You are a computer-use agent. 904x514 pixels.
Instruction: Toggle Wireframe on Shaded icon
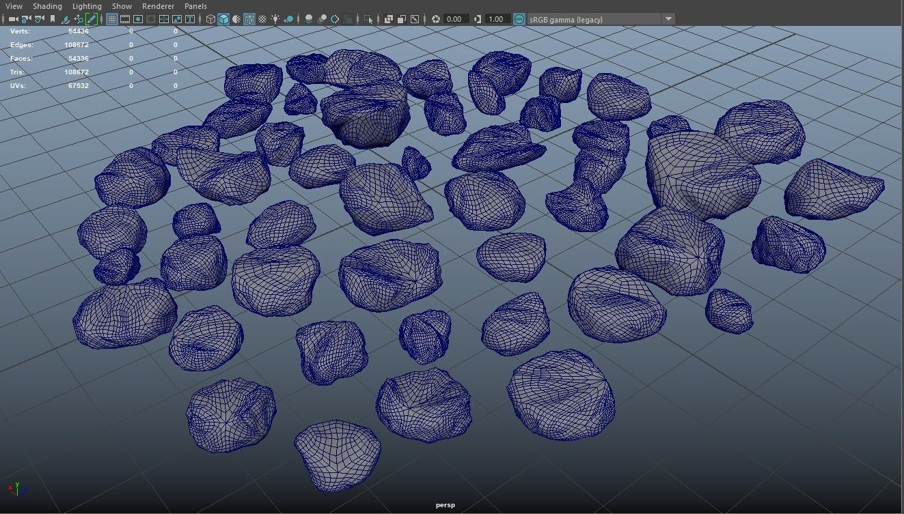pos(249,19)
